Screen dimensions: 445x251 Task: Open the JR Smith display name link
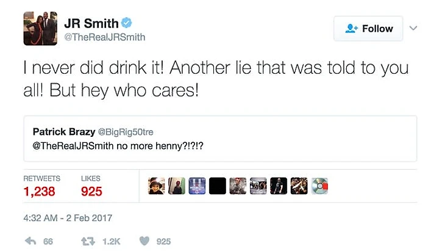click(x=91, y=23)
